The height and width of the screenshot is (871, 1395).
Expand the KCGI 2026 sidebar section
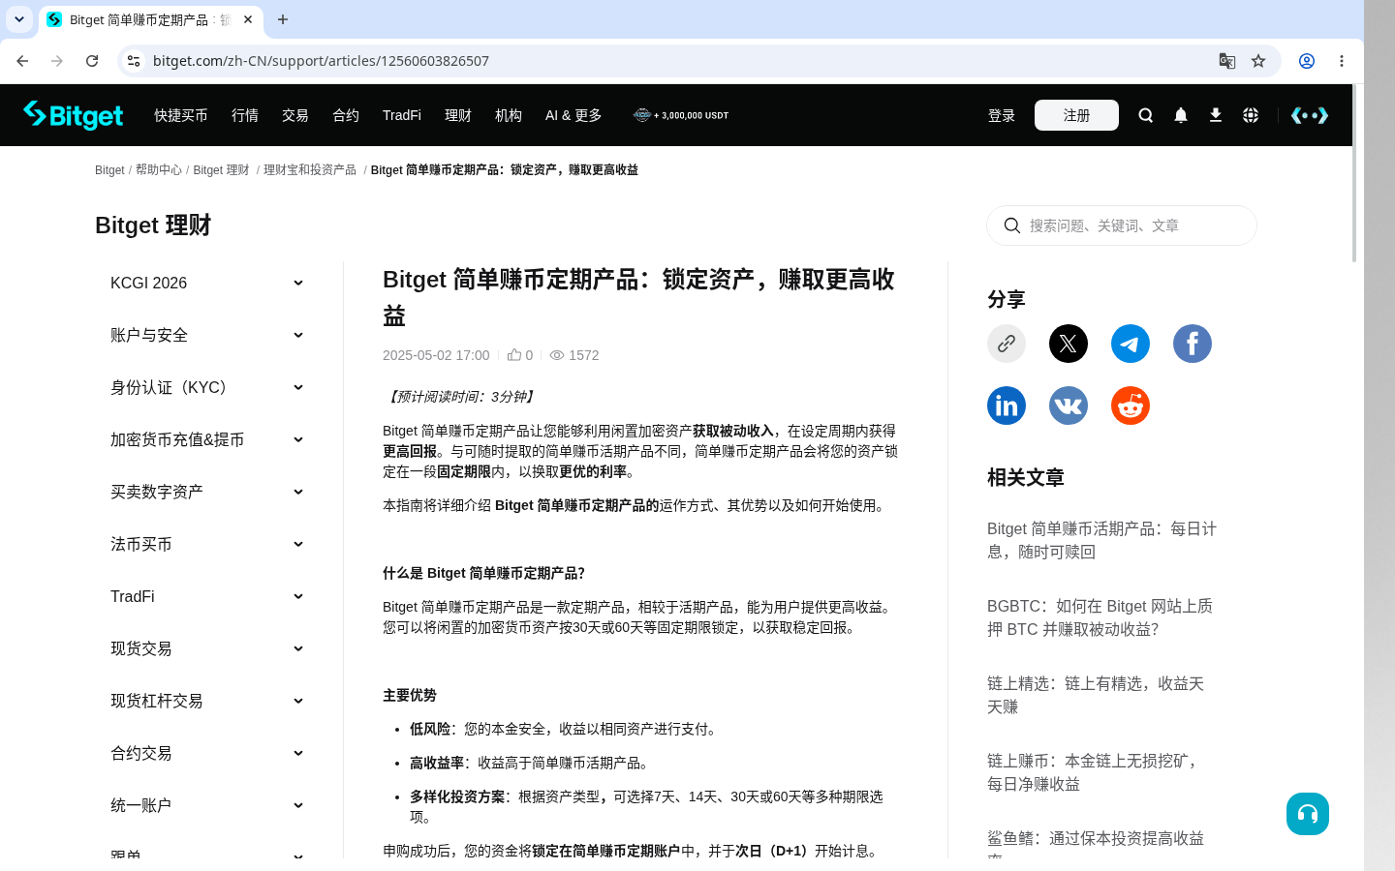207,283
